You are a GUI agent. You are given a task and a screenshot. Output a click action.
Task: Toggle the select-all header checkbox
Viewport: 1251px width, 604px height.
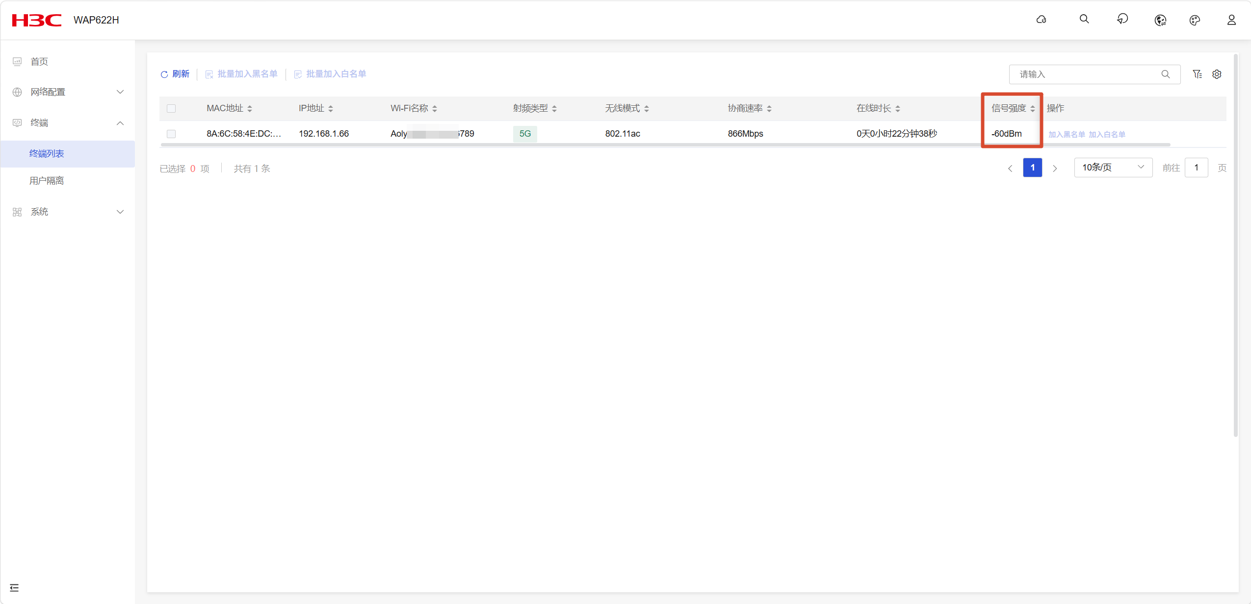tap(171, 108)
